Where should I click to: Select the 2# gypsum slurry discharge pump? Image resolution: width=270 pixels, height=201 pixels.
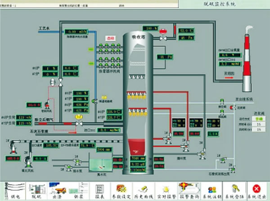click(x=233, y=169)
